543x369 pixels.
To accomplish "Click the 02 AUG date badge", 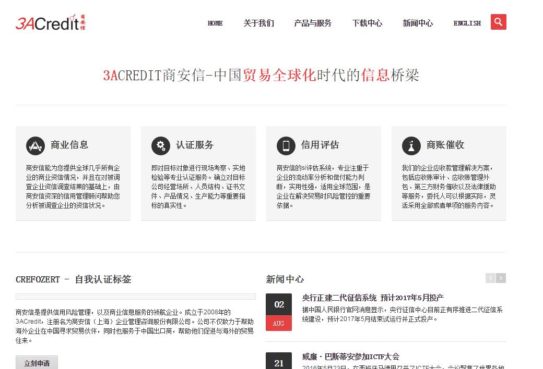I will 279,312.
